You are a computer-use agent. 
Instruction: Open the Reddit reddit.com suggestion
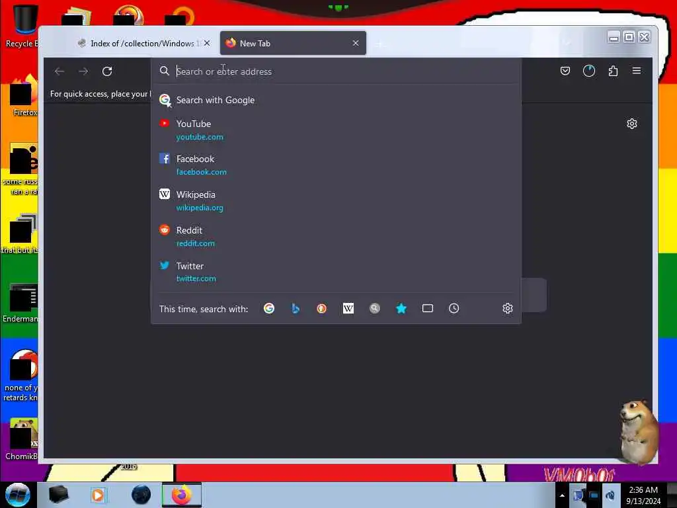coord(336,237)
